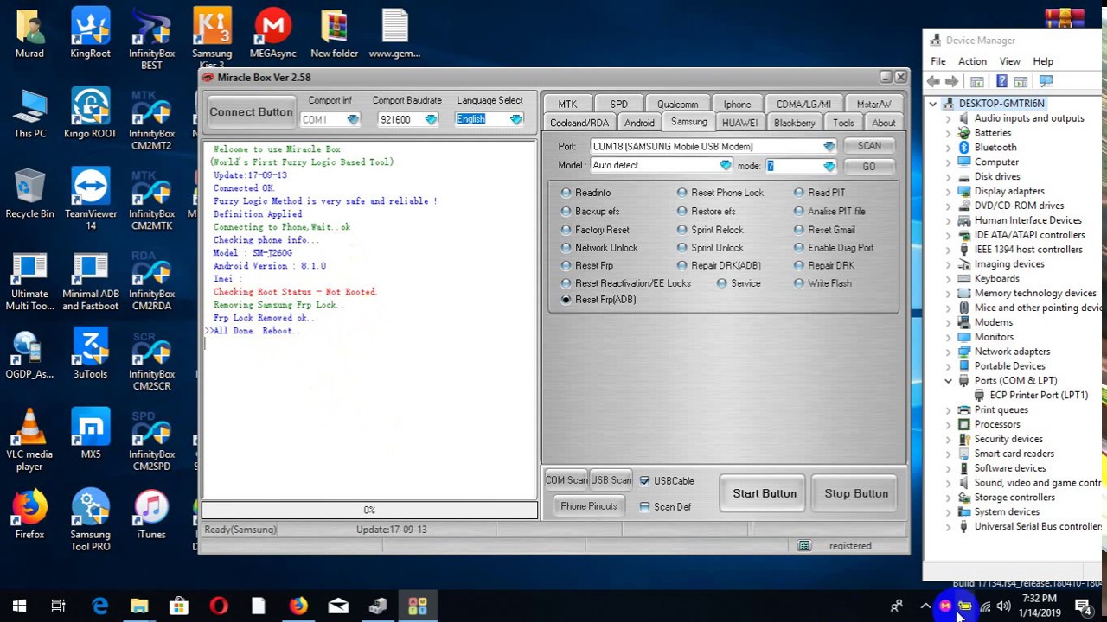Select the Readinfo radio option
Screen dimensions: 1107x622
pyautogui.click(x=585, y=193)
